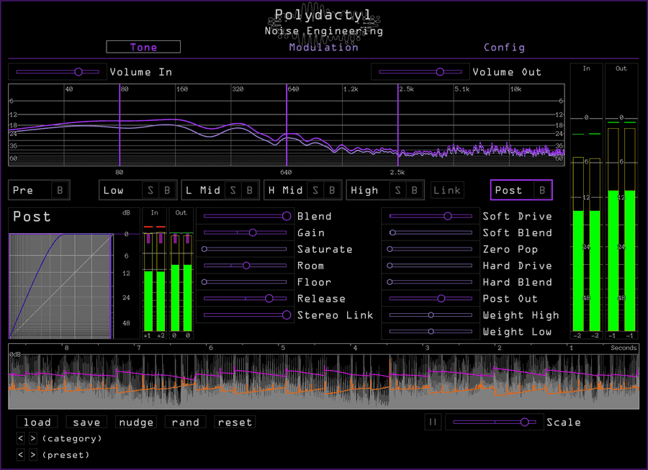Click the reset button
Image resolution: width=648 pixels, height=470 pixels.
[x=235, y=422]
